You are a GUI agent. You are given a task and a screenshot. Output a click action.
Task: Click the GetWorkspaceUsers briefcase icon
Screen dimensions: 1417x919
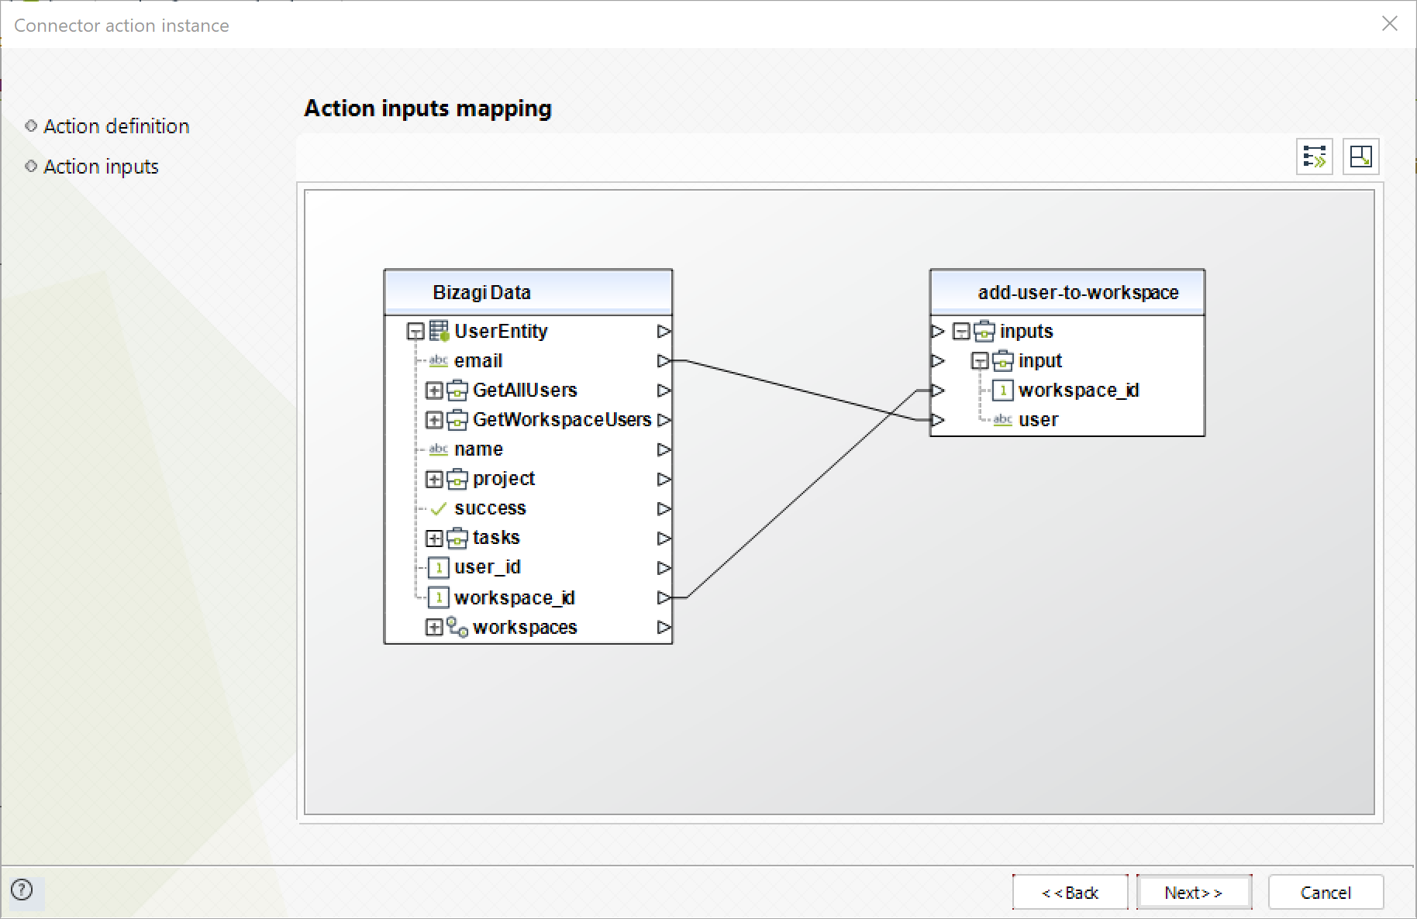(x=457, y=420)
